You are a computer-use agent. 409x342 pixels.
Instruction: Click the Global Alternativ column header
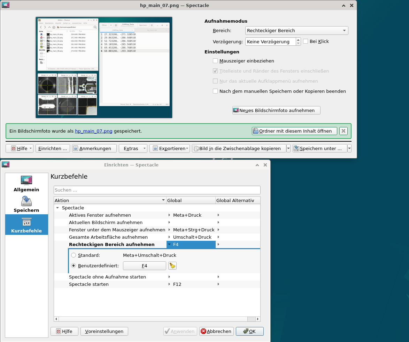(x=238, y=200)
